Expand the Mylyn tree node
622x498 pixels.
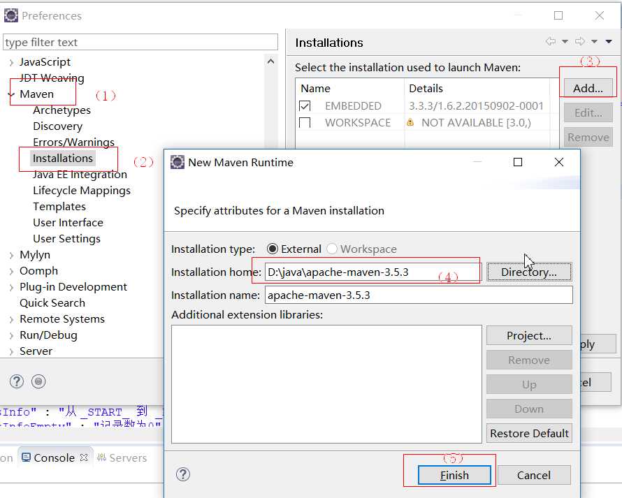tap(11, 256)
